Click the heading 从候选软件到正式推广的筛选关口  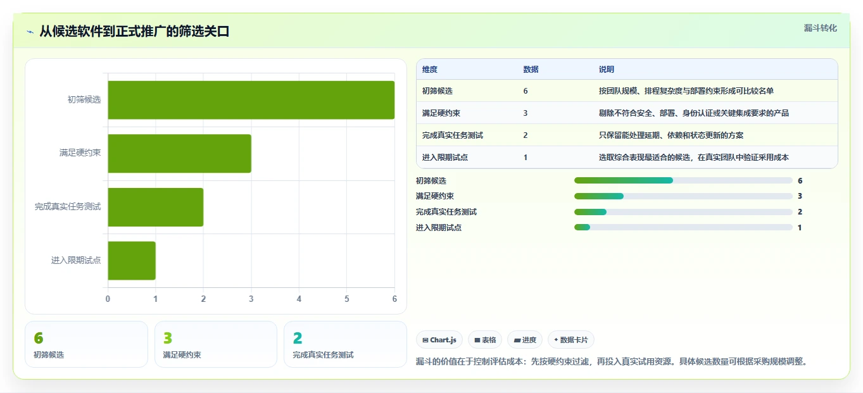[x=134, y=31]
